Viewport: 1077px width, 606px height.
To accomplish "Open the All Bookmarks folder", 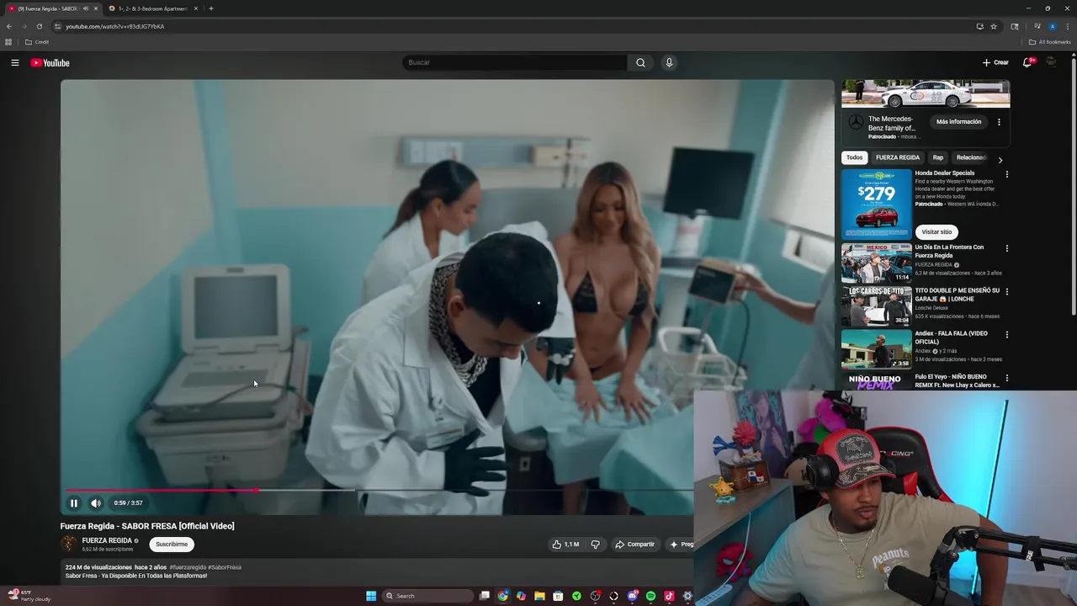I will [1050, 42].
